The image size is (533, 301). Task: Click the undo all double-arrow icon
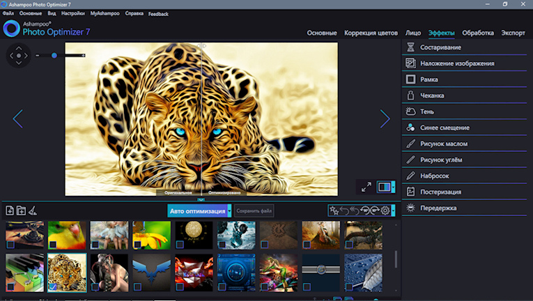355,211
